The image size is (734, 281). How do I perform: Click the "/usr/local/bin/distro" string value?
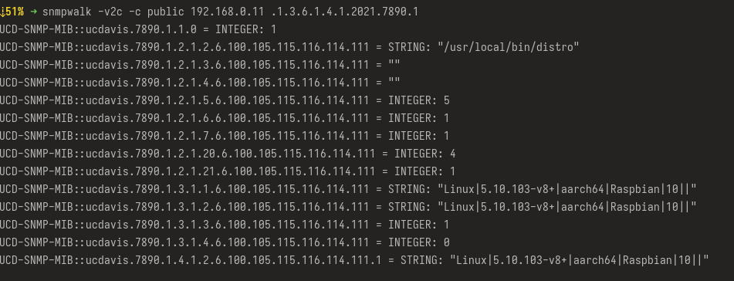point(509,47)
